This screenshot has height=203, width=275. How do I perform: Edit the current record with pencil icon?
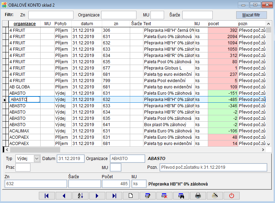(x=148, y=196)
